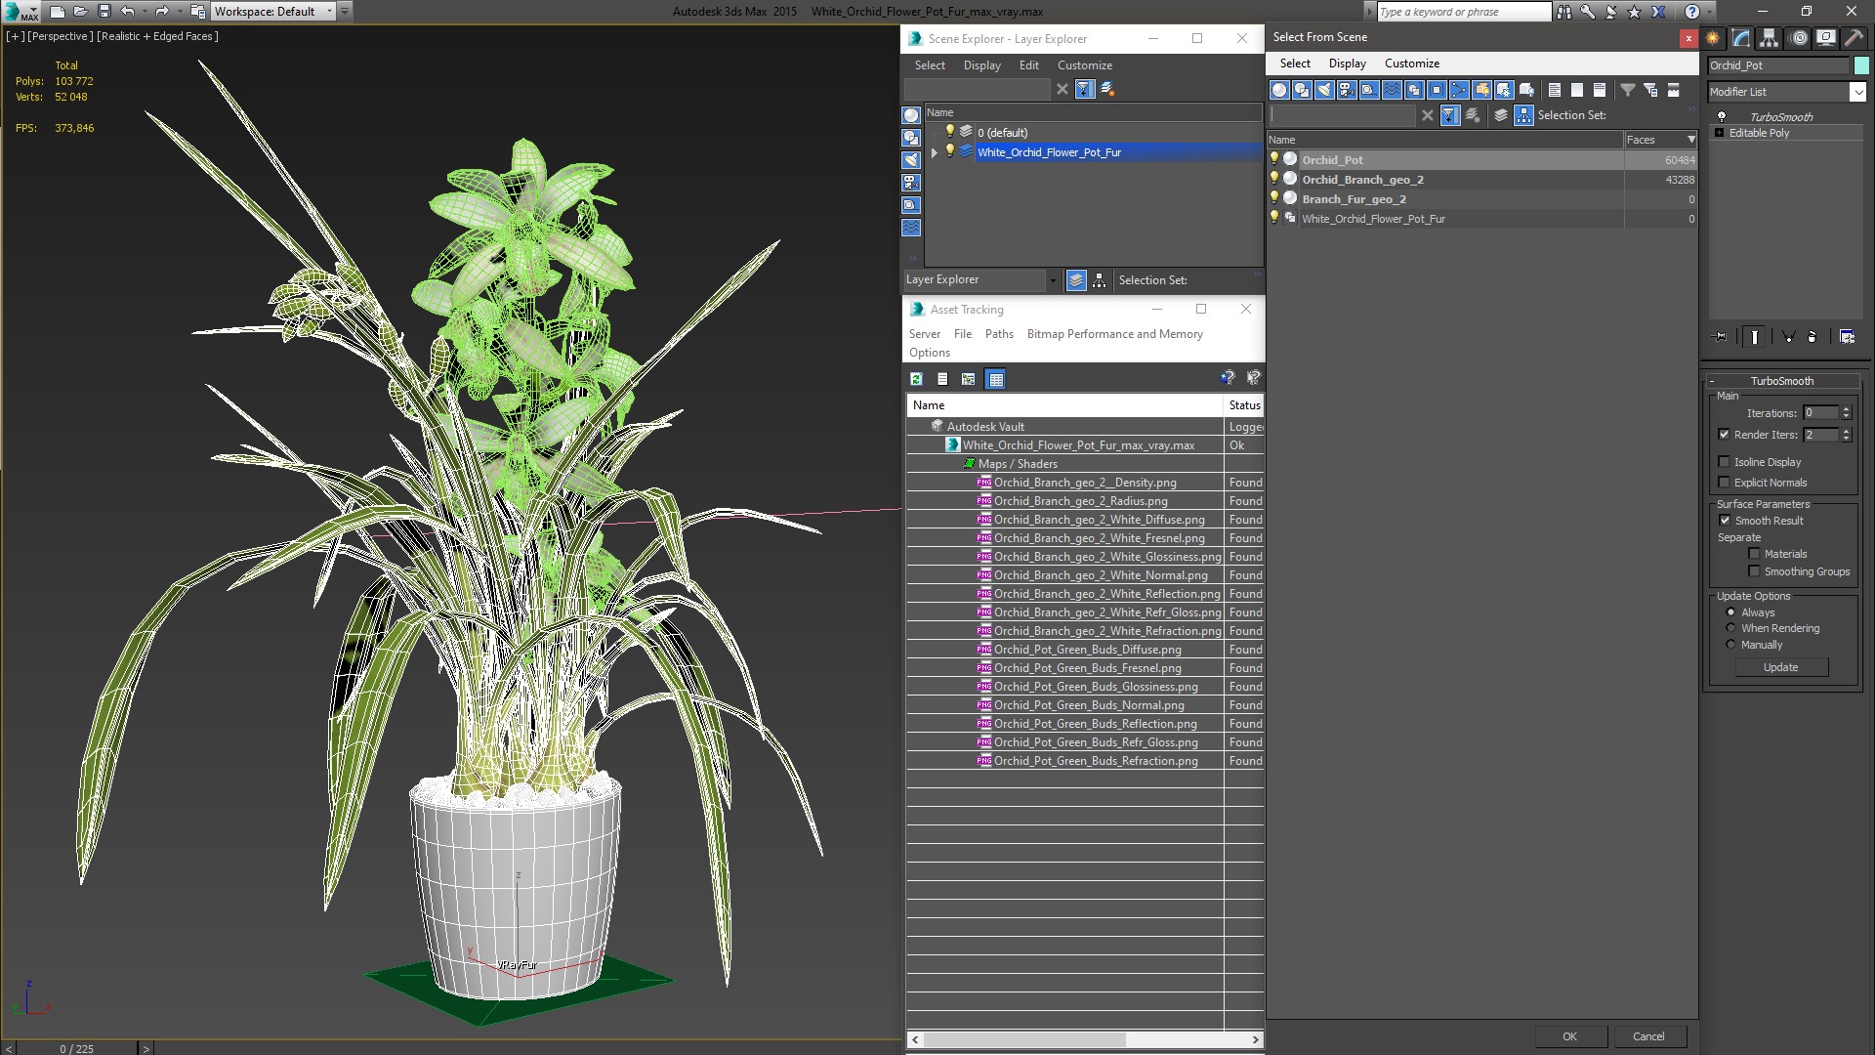Open the Utilities hammer panel tab
This screenshot has width=1875, height=1055.
point(1853,38)
